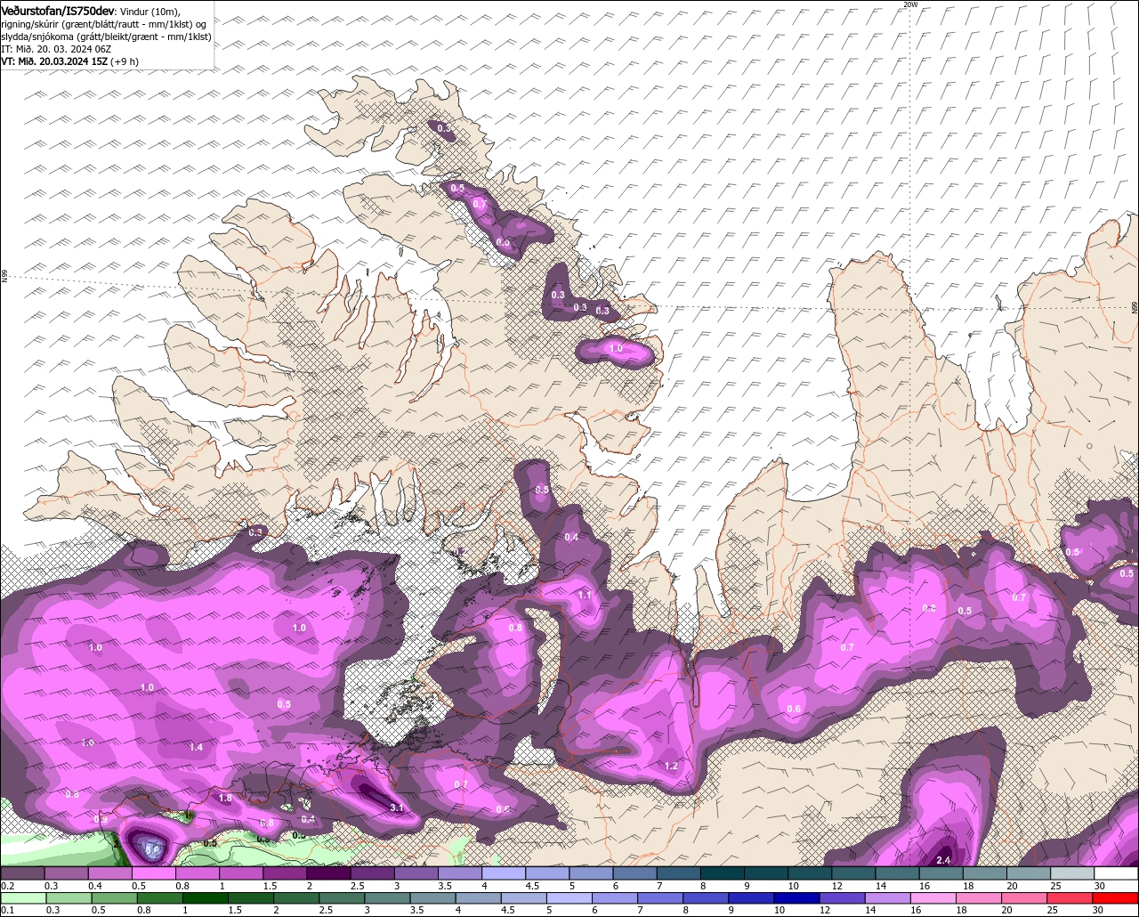Select upper legend swatch between 0.3 and 0.4

pos(66,873)
